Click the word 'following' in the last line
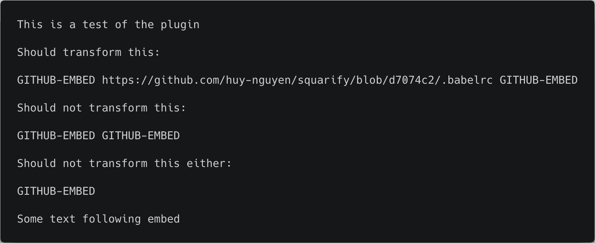 (x=111, y=219)
